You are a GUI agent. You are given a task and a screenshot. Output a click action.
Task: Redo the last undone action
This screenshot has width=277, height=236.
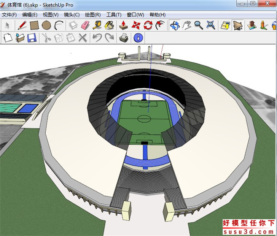pyautogui.click(x=109, y=38)
